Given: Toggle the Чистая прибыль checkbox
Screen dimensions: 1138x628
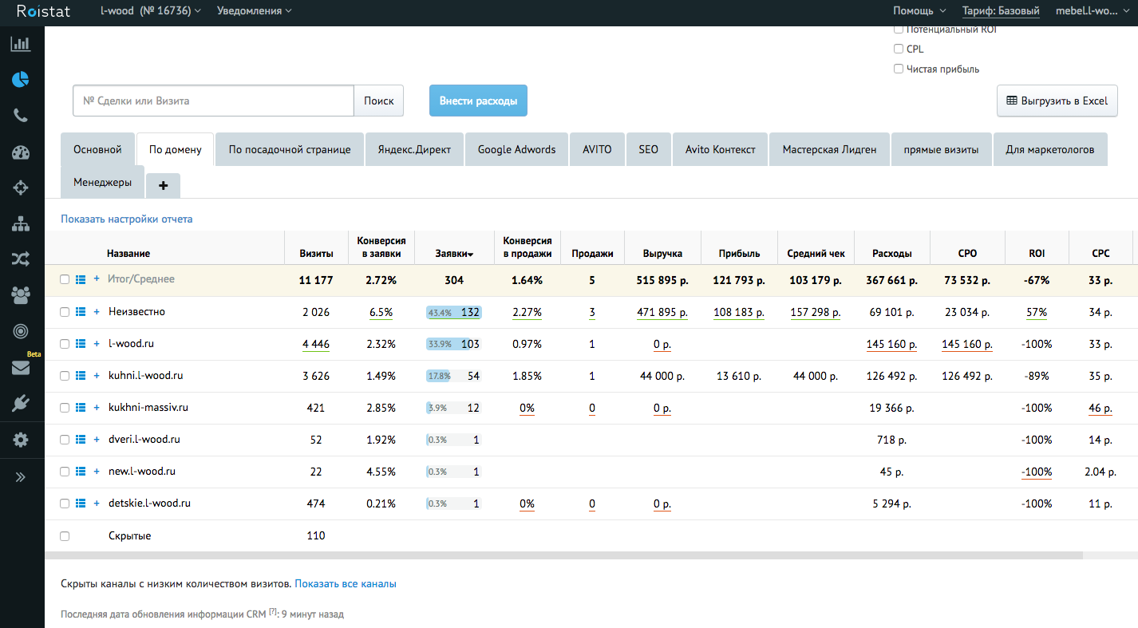Looking at the screenshot, I should 899,69.
